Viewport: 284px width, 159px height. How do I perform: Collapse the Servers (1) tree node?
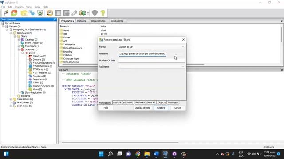[3, 26]
